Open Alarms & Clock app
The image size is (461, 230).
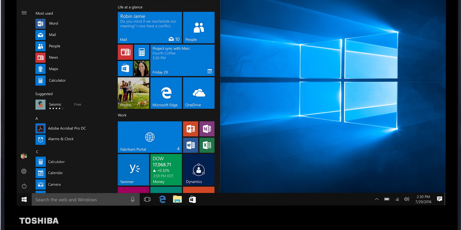55,139
